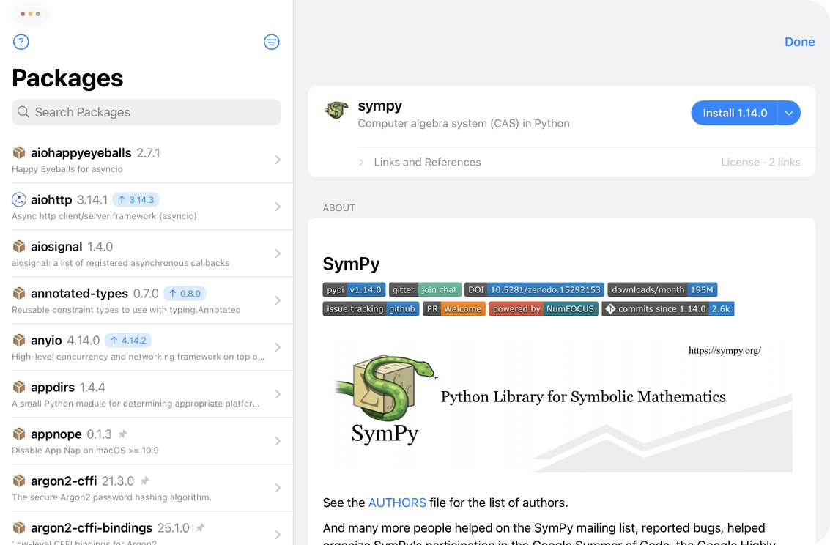Open the AUTHORS file link
The image size is (830, 545).
[397, 503]
